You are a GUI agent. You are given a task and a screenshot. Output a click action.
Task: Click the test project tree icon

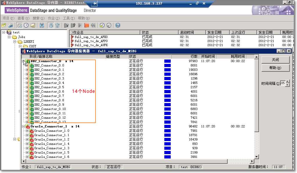[x=9, y=33]
